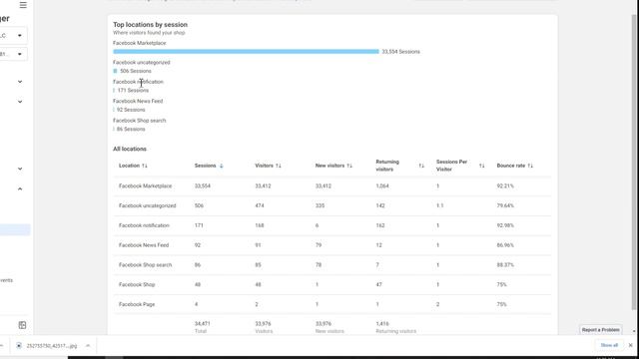Click the downloaded jpg file icon
This screenshot has width=639, height=359.
pos(19,346)
